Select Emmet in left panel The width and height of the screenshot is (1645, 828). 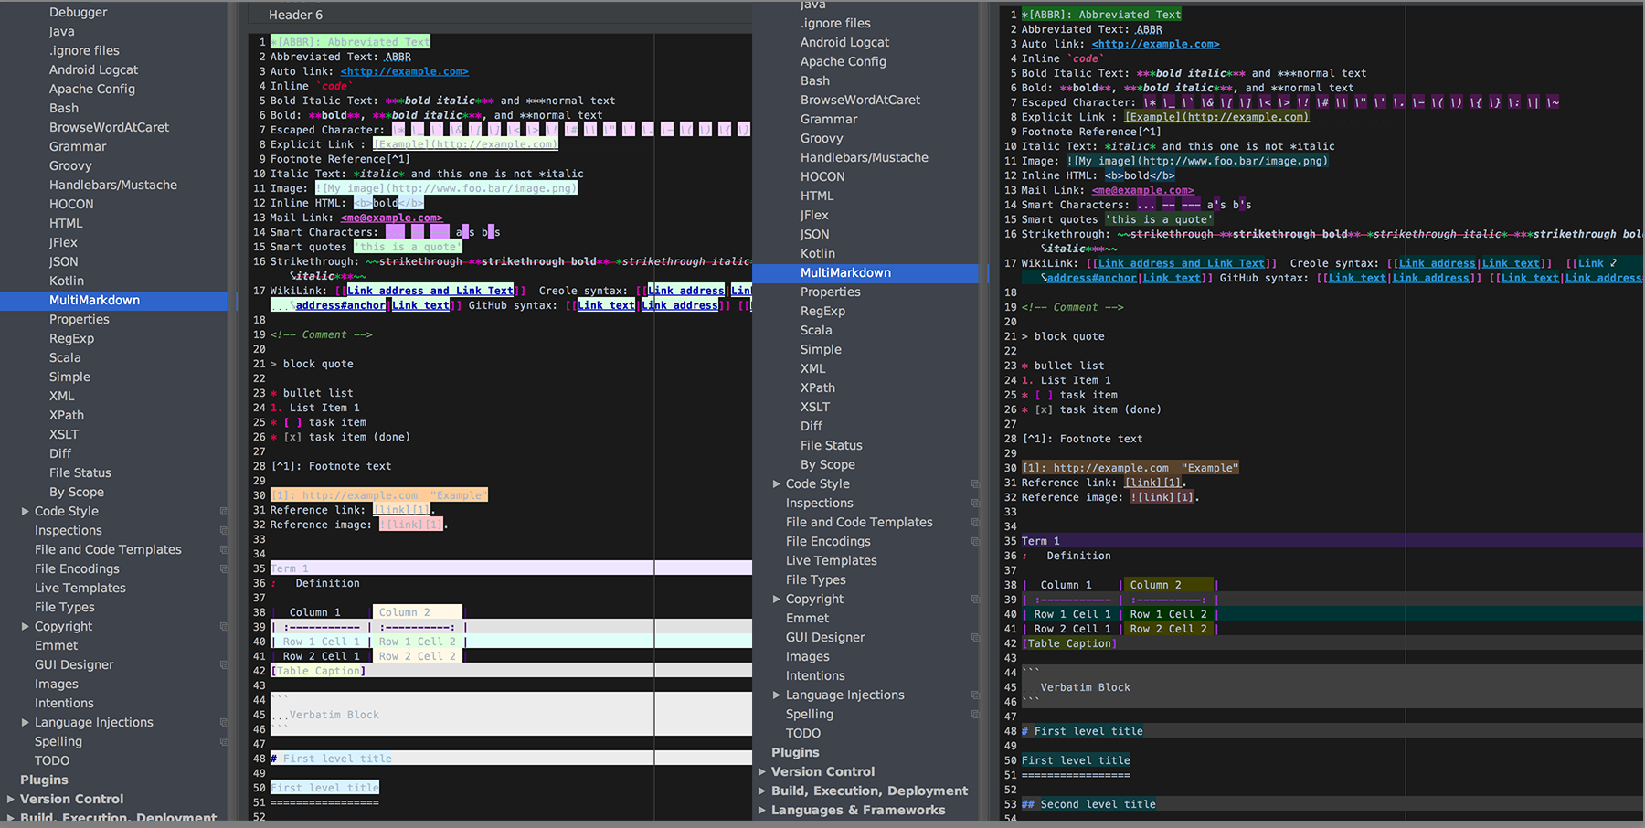tap(56, 646)
